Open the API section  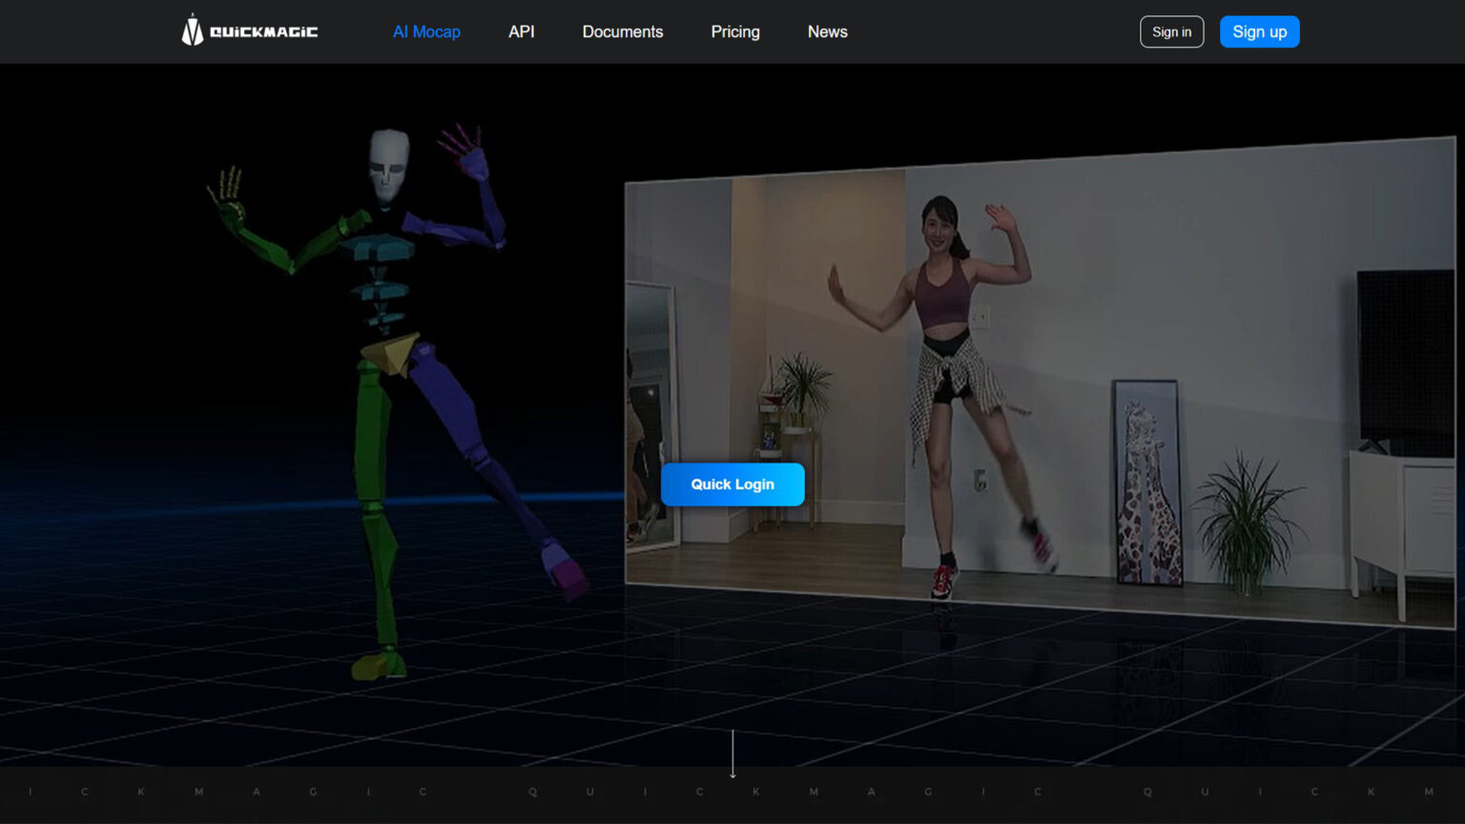pos(521,31)
